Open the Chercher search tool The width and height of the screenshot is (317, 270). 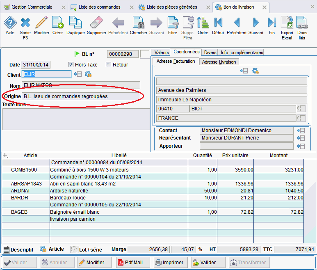[x=138, y=23]
